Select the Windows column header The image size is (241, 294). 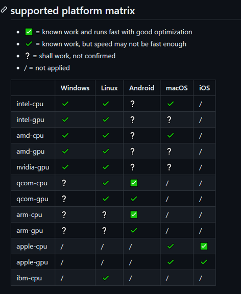75,88
